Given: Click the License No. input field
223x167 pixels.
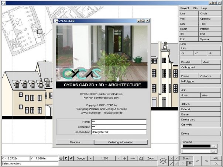Looking at the screenshot, I should coord(119,132).
